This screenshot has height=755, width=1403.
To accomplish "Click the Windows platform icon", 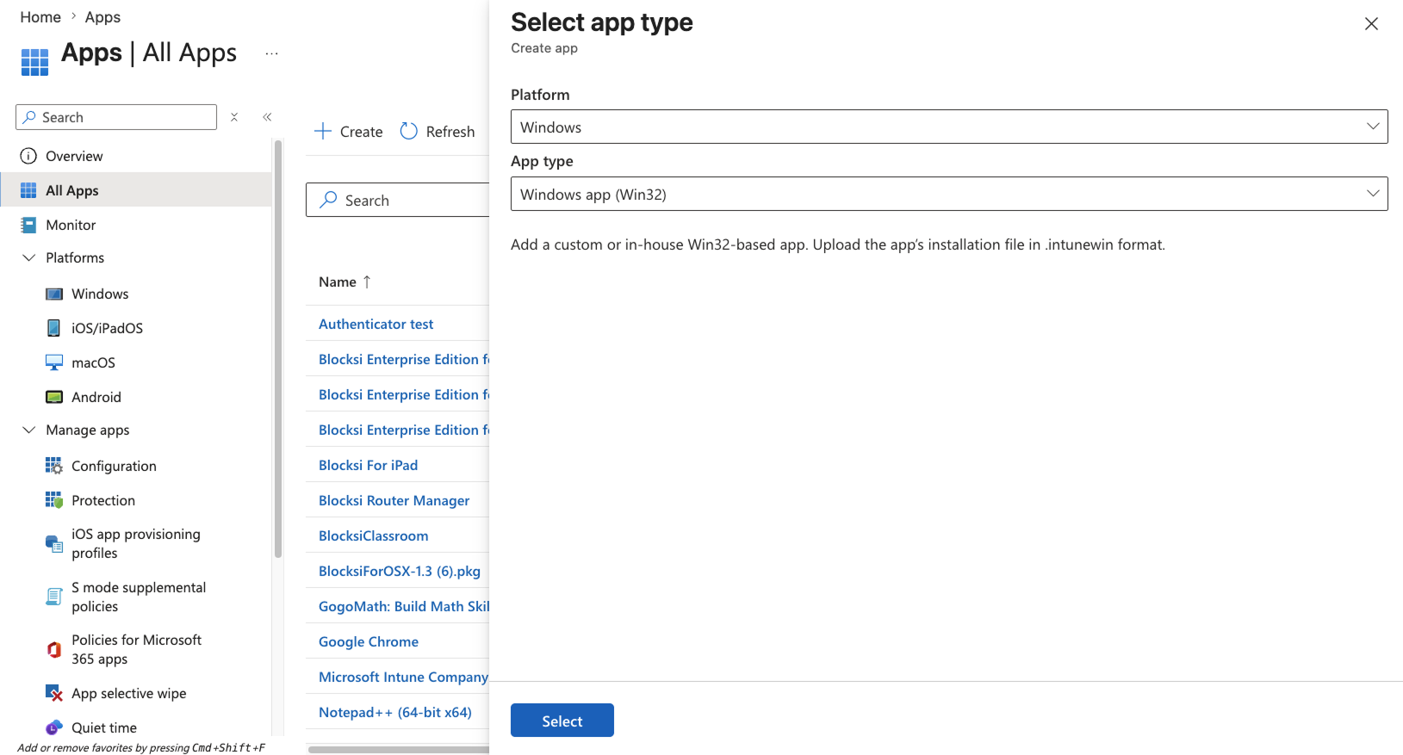I will [x=54, y=294].
